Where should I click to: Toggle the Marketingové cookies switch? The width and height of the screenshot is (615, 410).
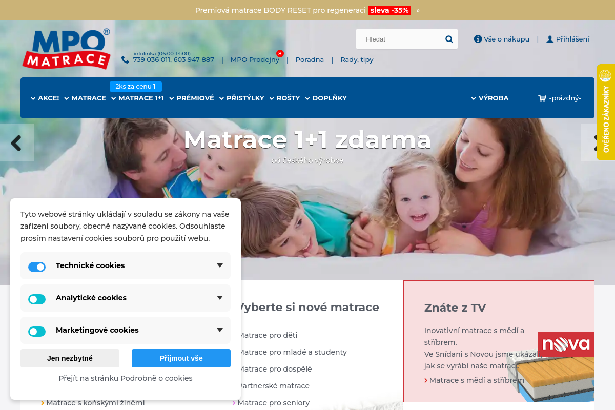click(x=37, y=331)
